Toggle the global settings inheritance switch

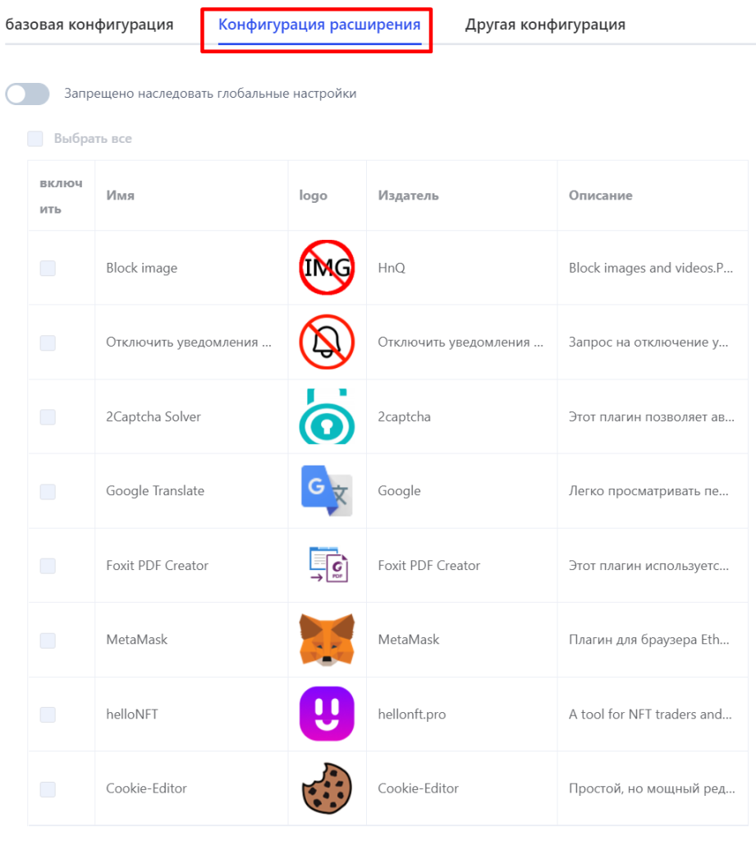[27, 94]
